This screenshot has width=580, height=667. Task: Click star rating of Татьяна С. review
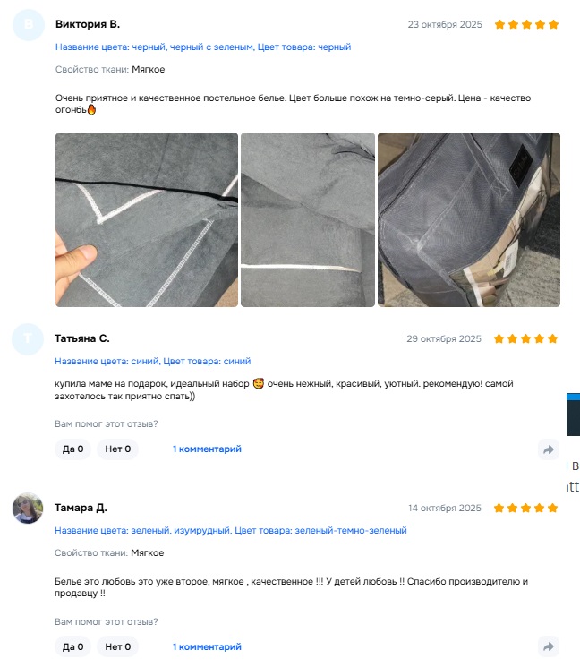click(525, 338)
